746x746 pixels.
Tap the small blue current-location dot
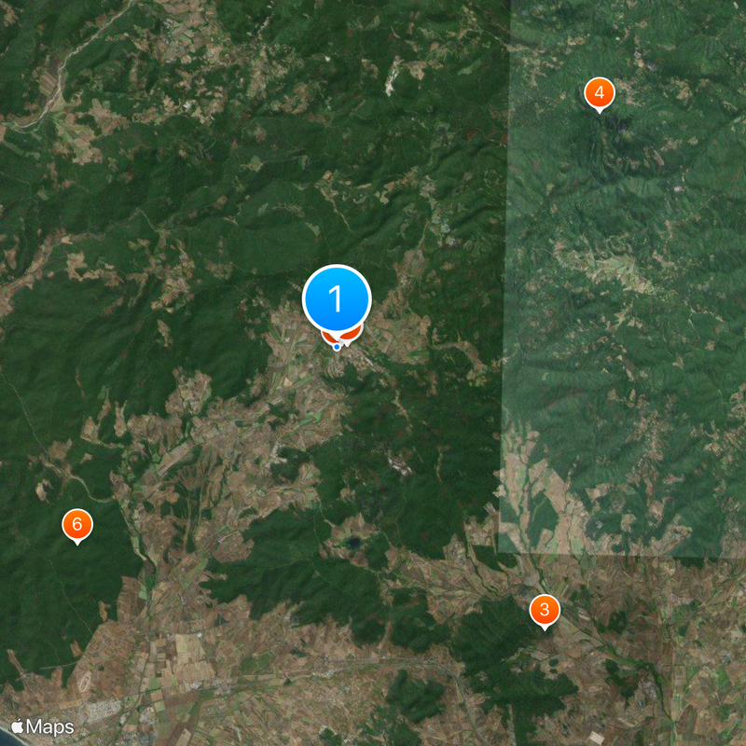(337, 347)
